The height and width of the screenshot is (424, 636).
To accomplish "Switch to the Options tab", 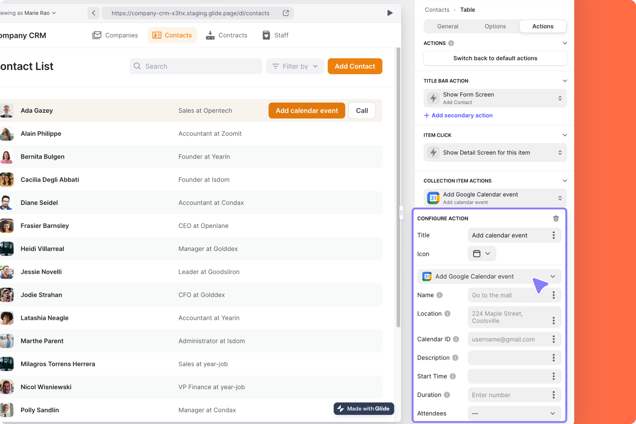I will (x=495, y=26).
